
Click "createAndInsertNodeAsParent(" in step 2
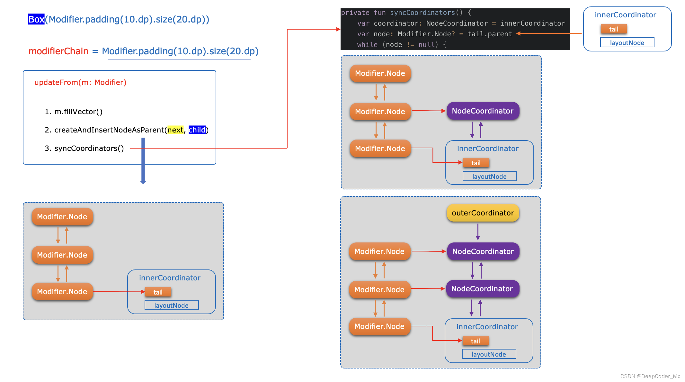tap(111, 130)
